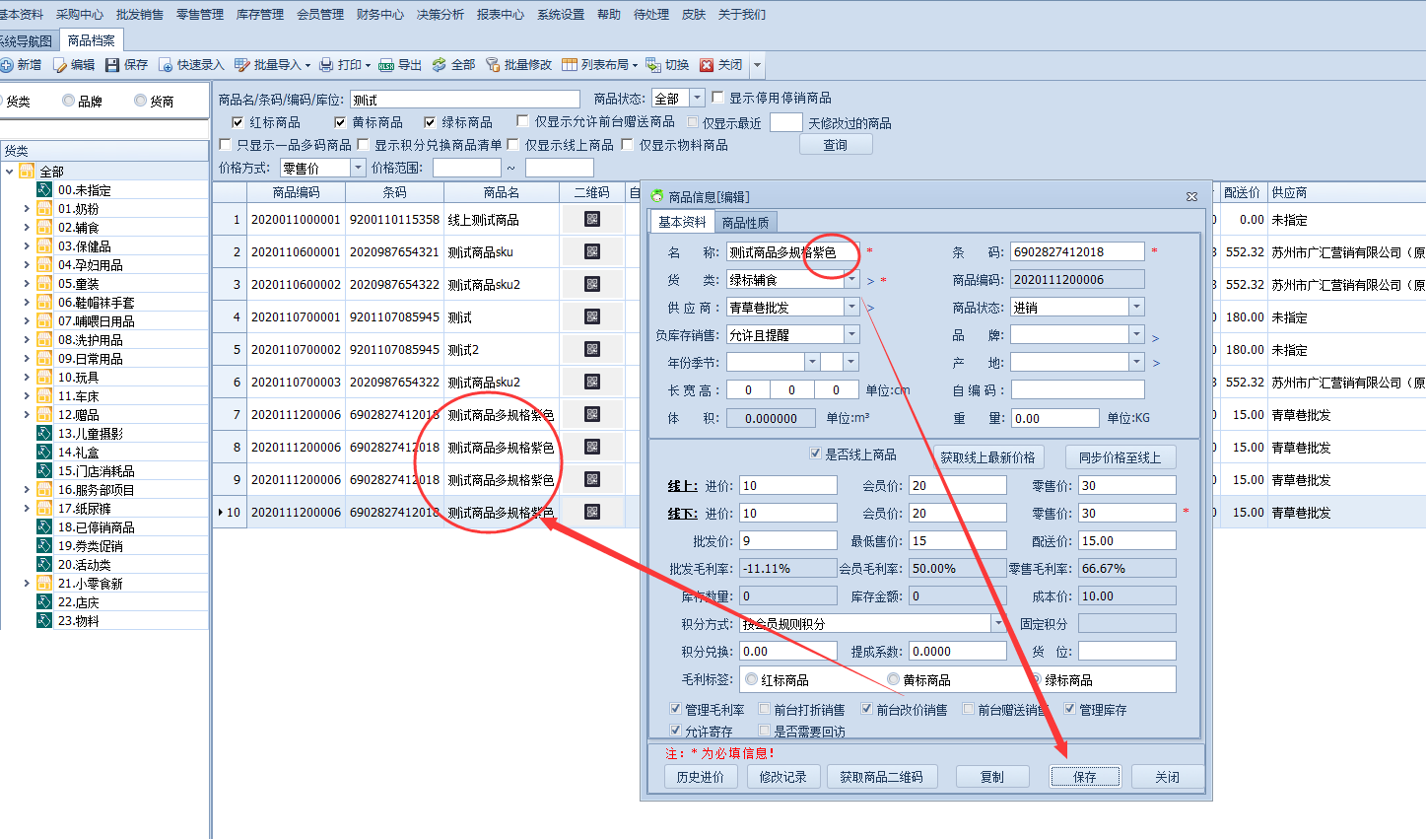The width and height of the screenshot is (1426, 839).
Task: Click the dialog 保存 button
Action: (x=1085, y=777)
